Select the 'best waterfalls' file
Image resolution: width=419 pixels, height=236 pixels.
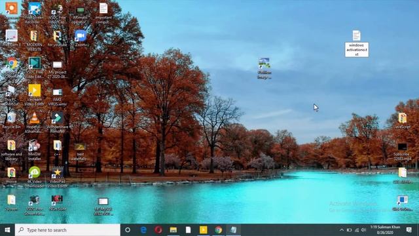pyautogui.click(x=80, y=151)
